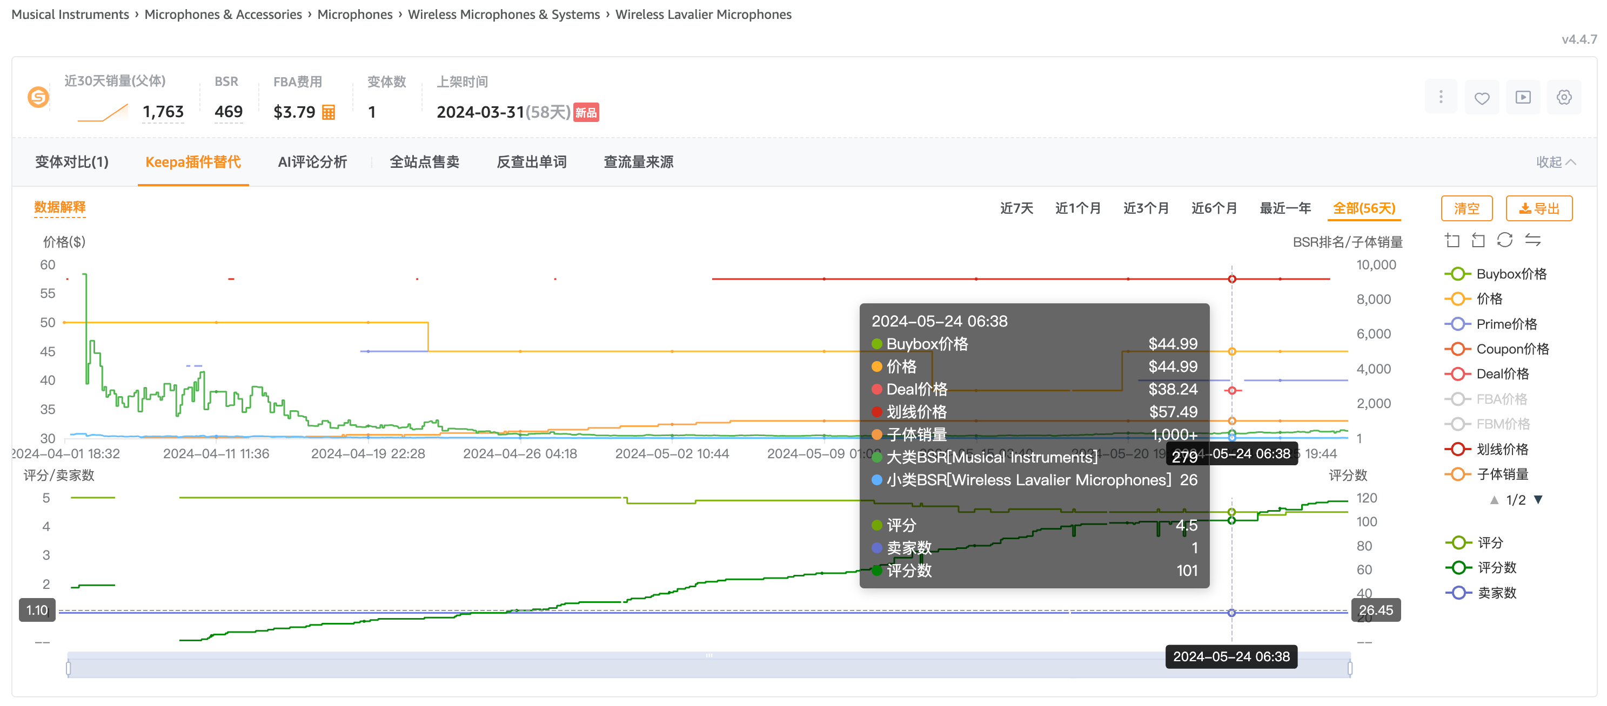Click Wireless Lavalier Microphones breadcrumb

pos(703,15)
